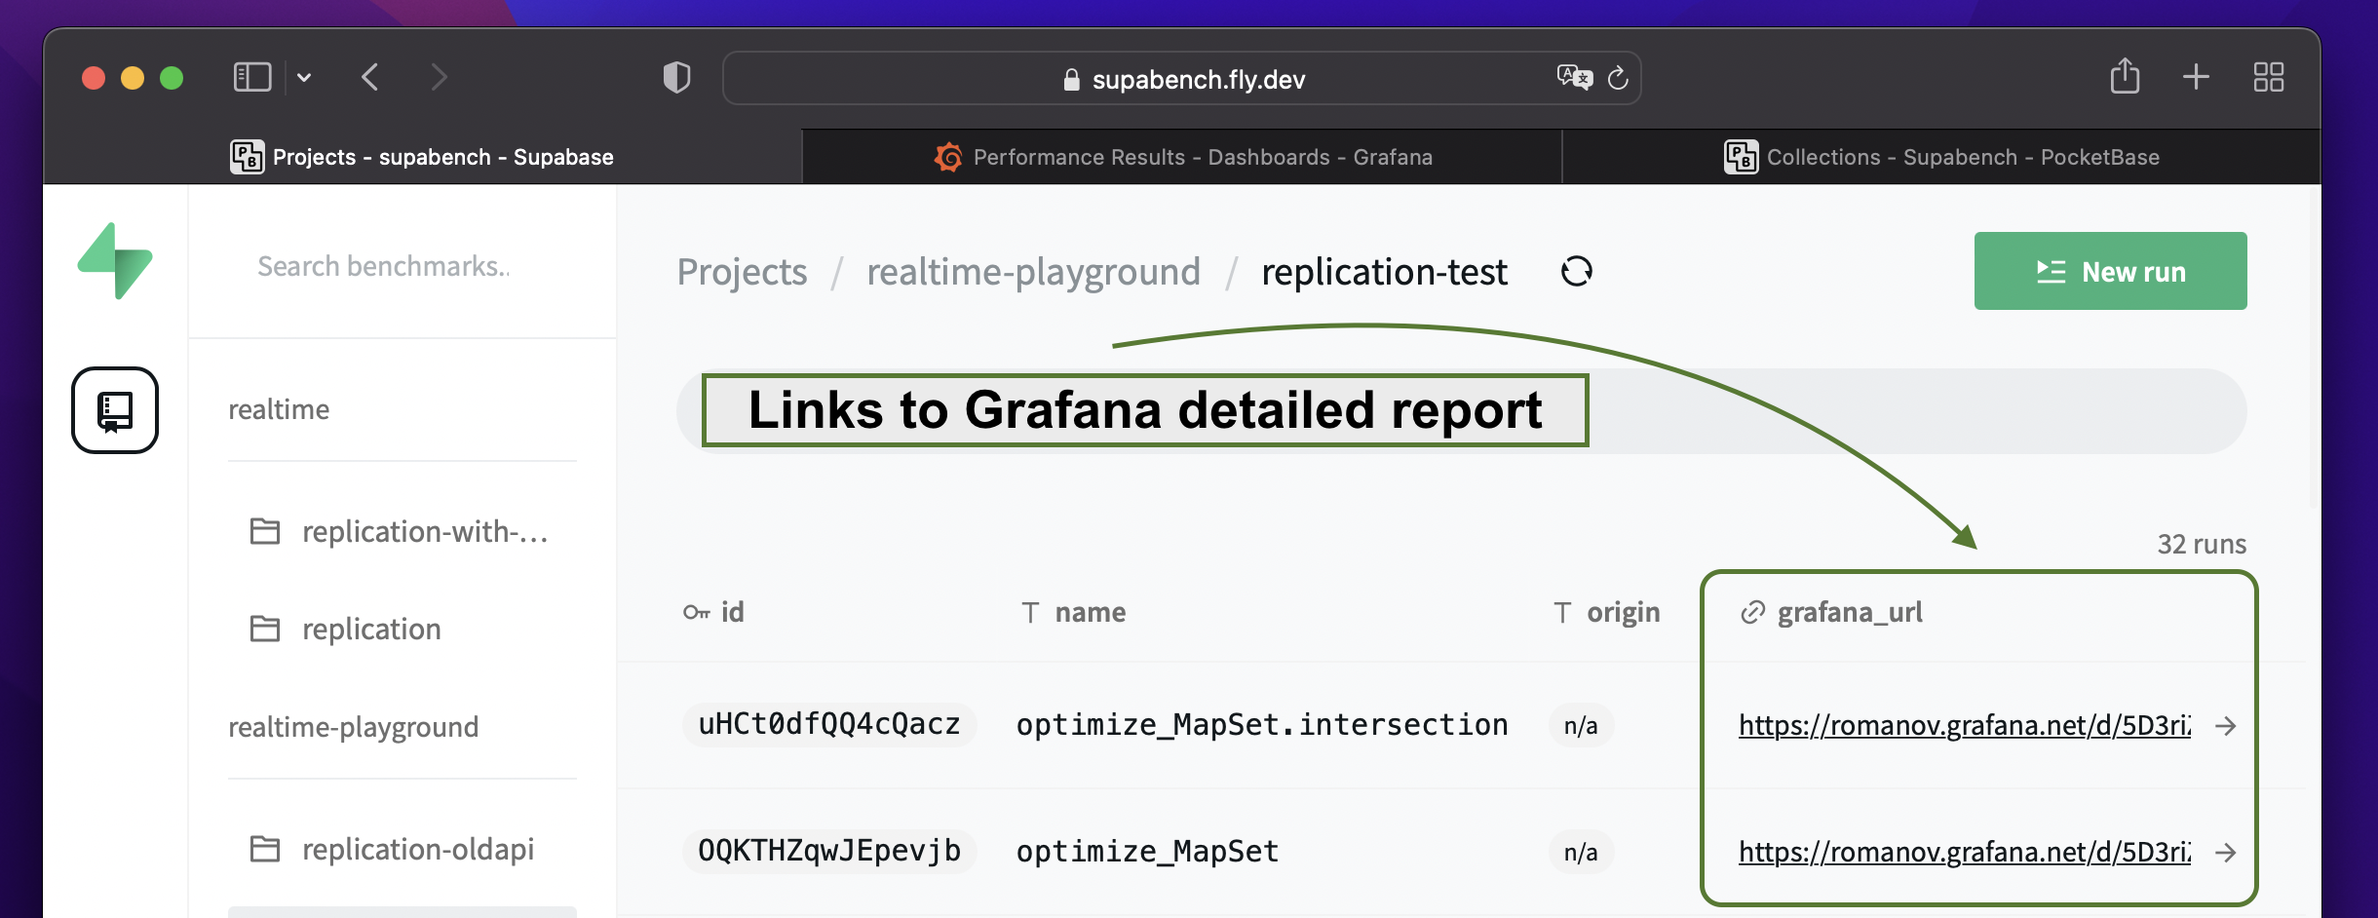Refresh runs list circular icon
Screen dimensions: 2378x918
coord(1576,271)
